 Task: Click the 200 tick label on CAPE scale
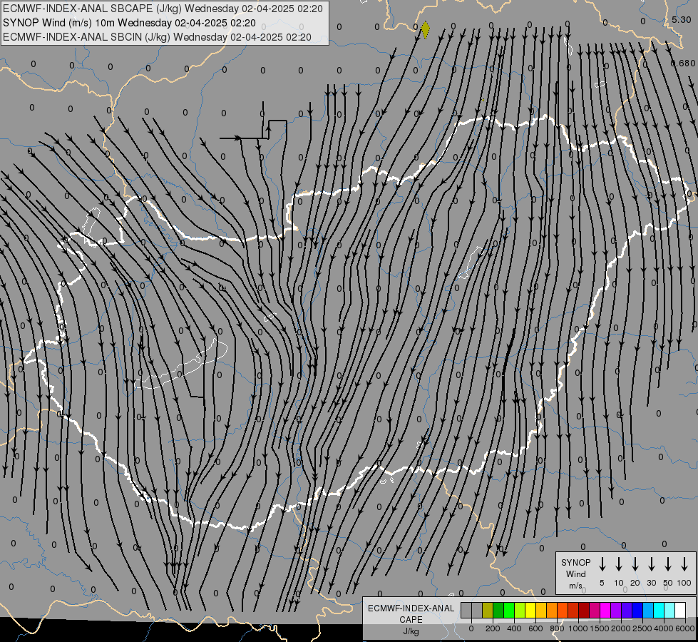(x=493, y=628)
